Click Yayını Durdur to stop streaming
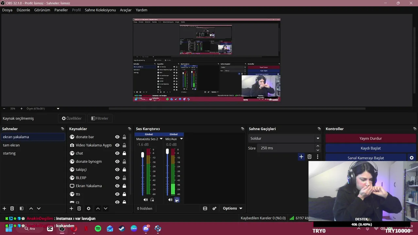 click(371, 138)
